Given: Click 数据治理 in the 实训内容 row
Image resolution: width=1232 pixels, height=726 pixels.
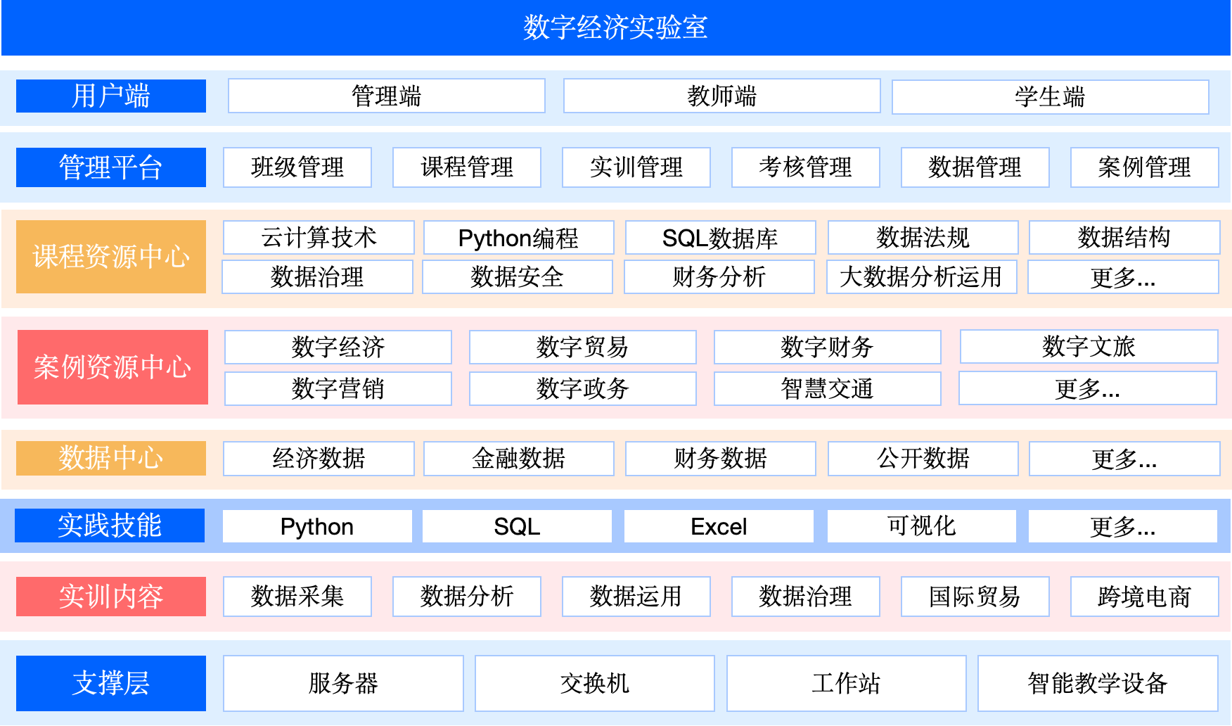Looking at the screenshot, I should pos(806,597).
